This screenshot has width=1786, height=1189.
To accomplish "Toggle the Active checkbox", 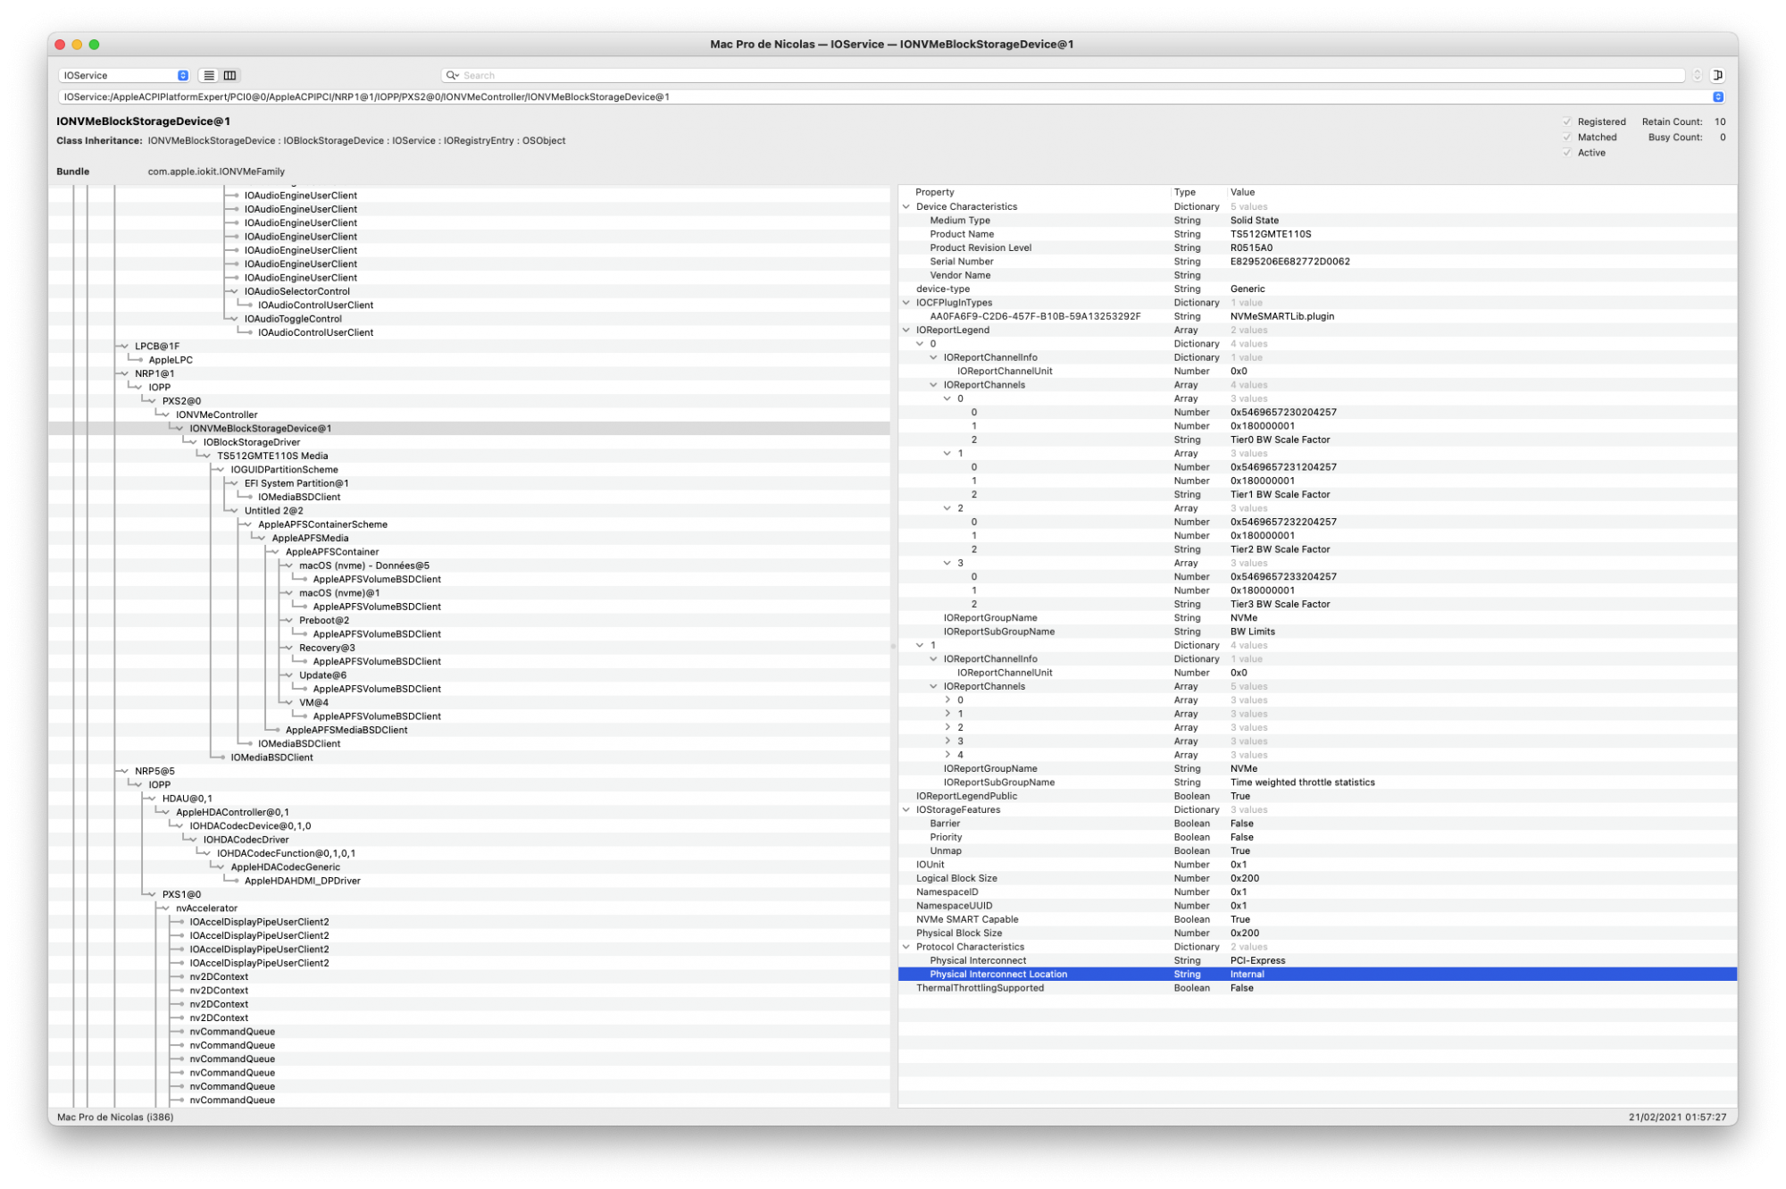I will [x=1566, y=153].
